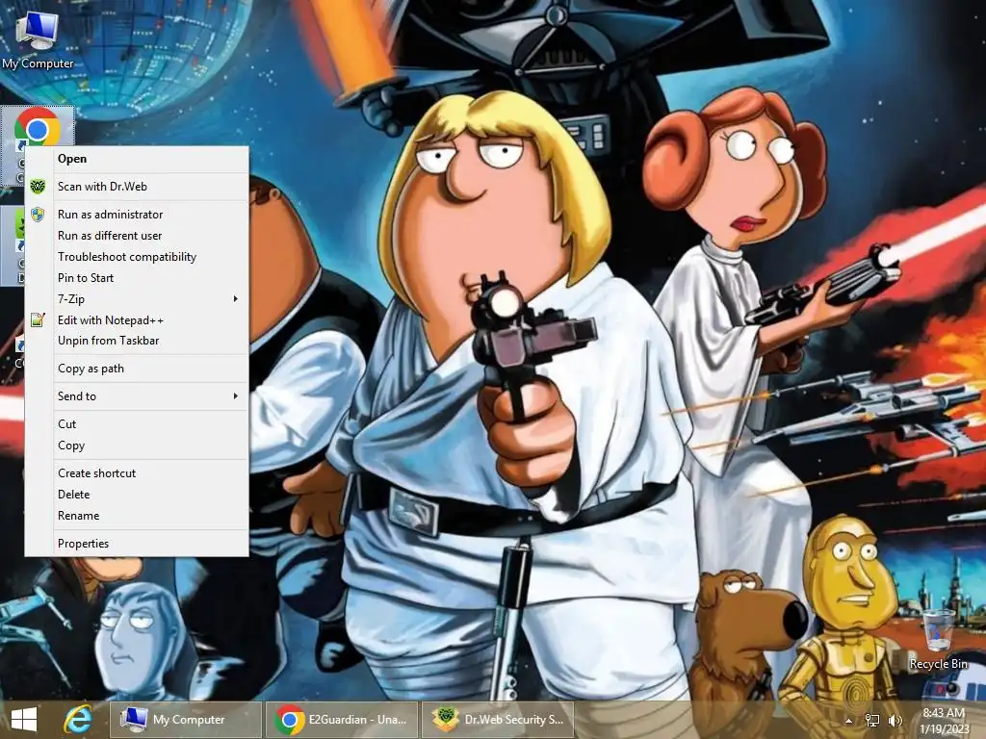Choose Run as administrator
Viewport: 986px width, 739px height.
(137, 215)
